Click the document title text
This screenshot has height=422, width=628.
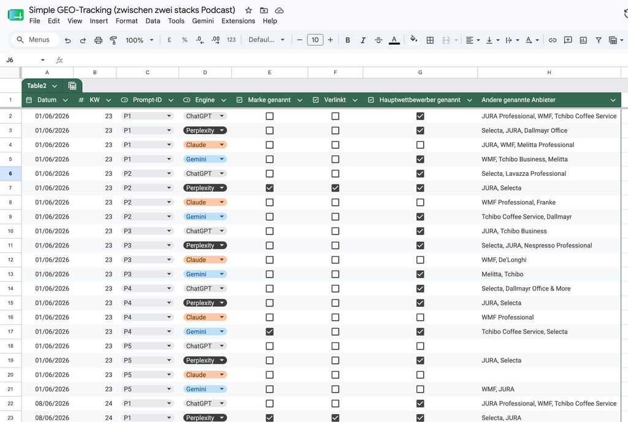132,10
